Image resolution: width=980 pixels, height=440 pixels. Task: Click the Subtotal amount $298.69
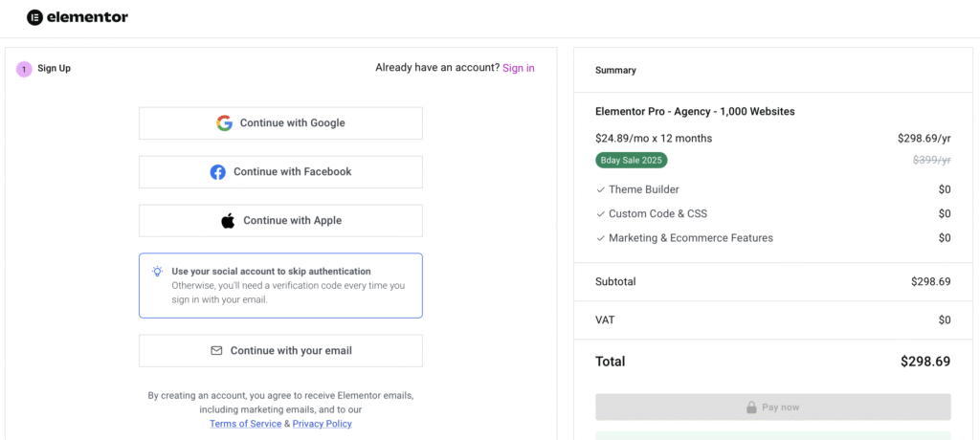click(931, 282)
